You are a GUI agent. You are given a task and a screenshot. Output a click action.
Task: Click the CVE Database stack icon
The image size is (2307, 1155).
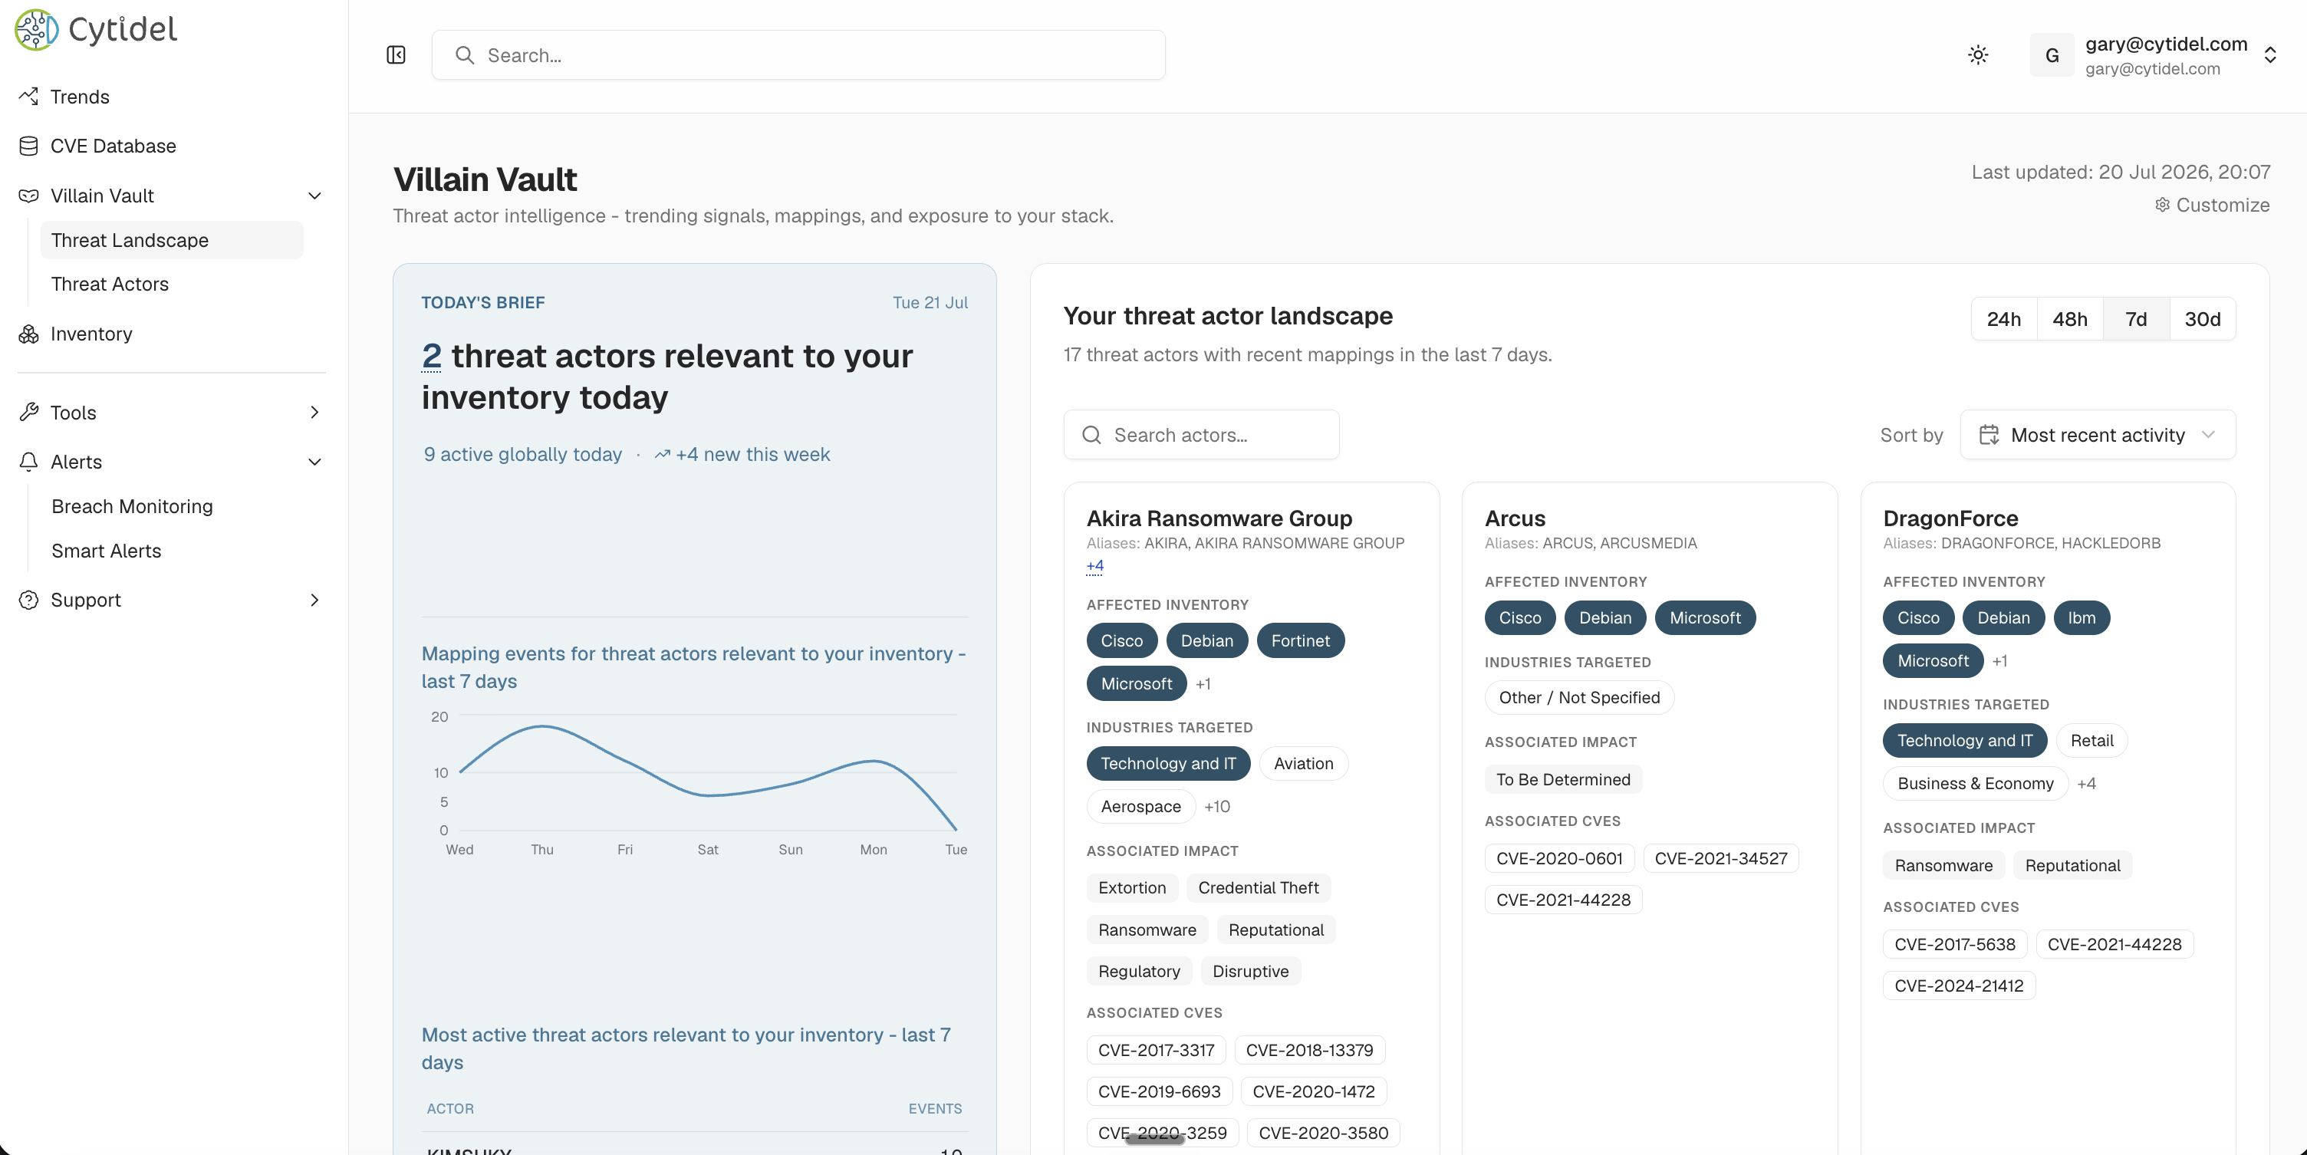28,146
